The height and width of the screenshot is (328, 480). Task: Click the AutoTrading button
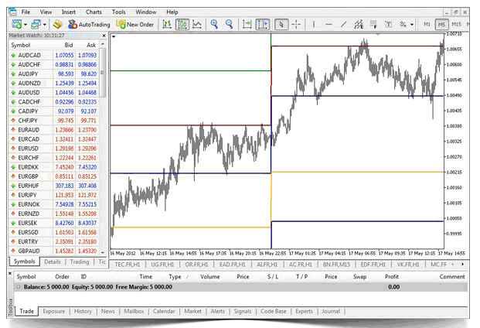coord(88,25)
